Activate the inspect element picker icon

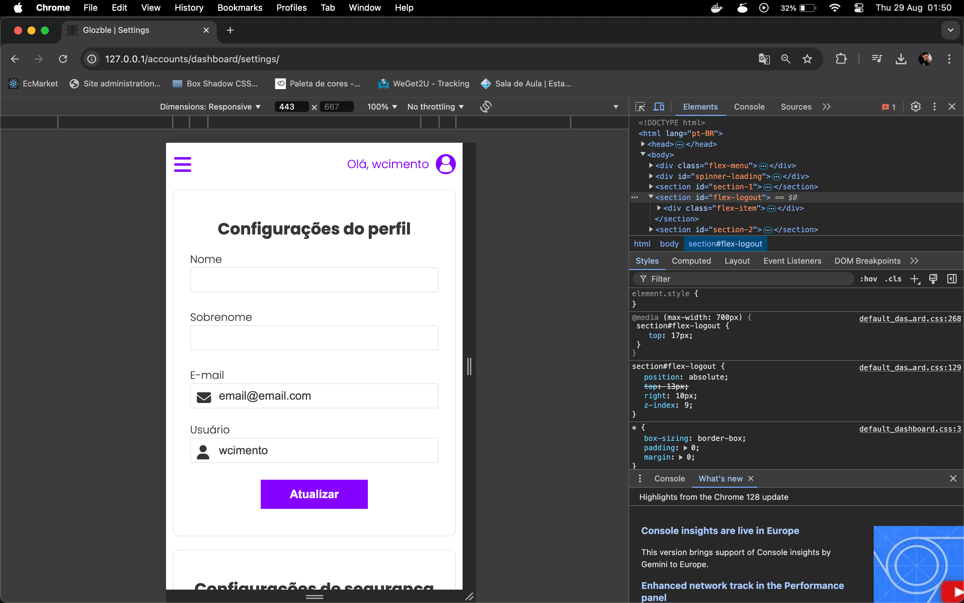640,107
